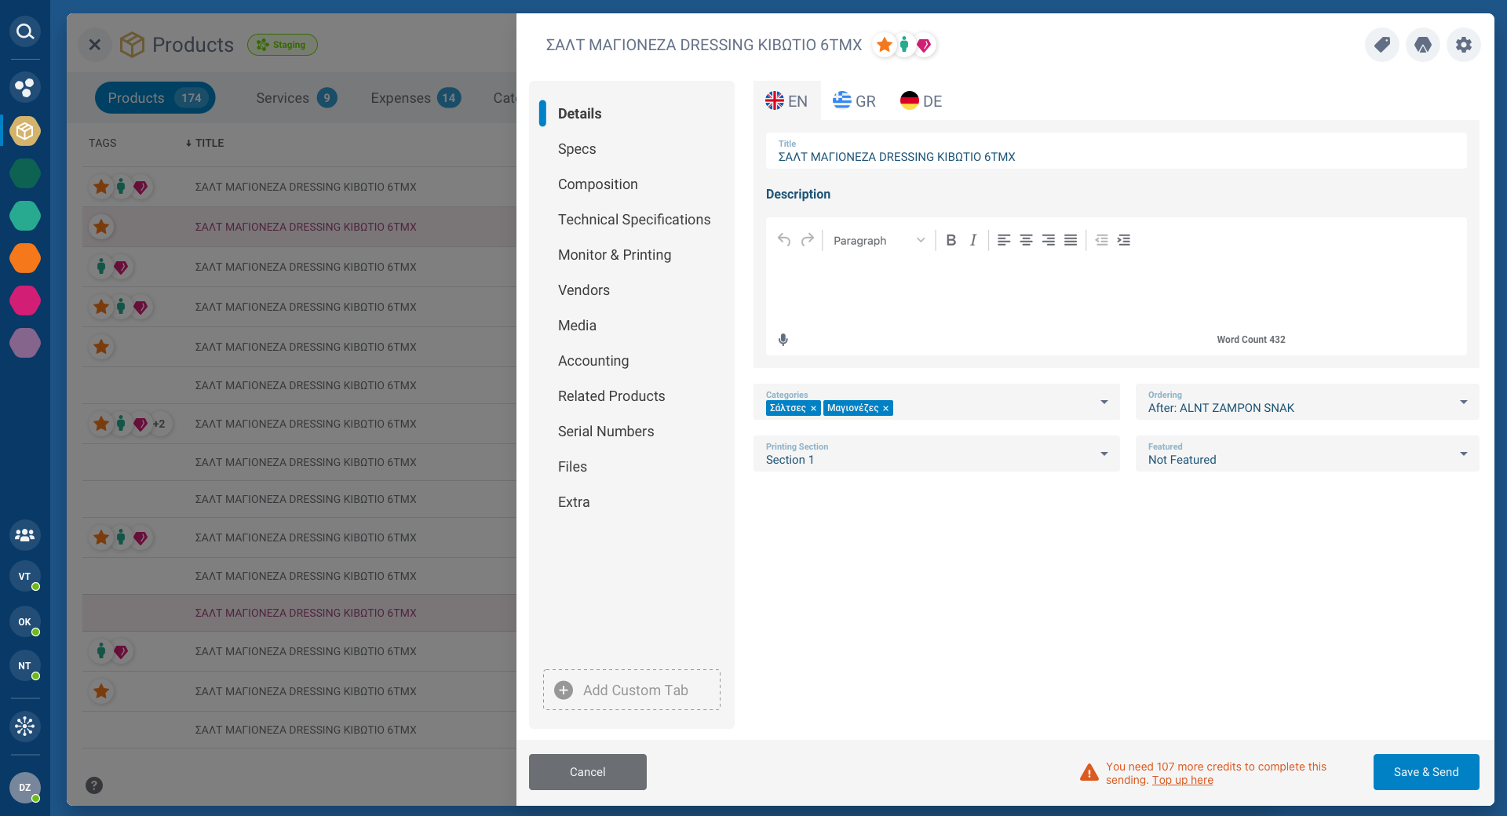Viewport: 1507px width, 816px height.
Task: Follow the Top up here link
Action: pyautogui.click(x=1182, y=780)
